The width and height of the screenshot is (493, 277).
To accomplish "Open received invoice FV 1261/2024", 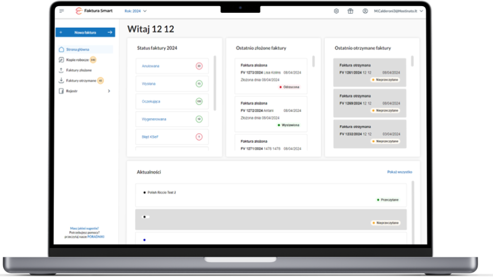I will (369, 69).
